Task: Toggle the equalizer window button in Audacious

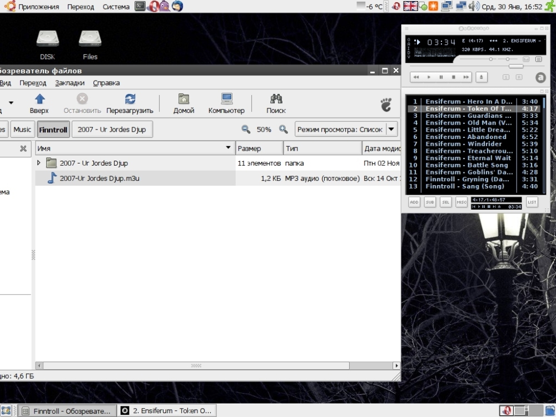Action: tap(526, 59)
